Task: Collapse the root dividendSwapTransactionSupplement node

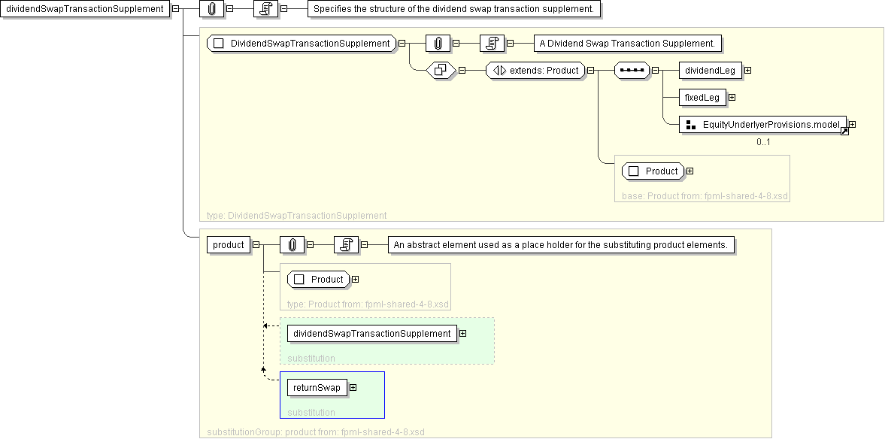Action: tap(175, 9)
